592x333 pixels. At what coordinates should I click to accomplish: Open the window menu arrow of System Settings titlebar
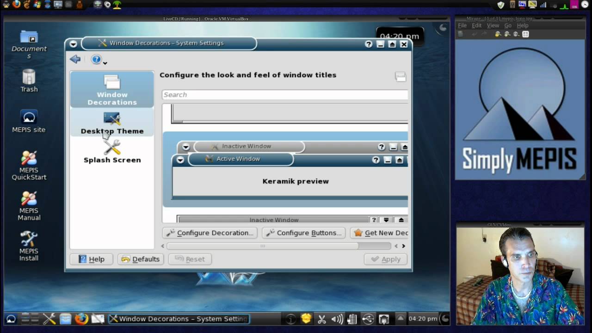(x=73, y=44)
